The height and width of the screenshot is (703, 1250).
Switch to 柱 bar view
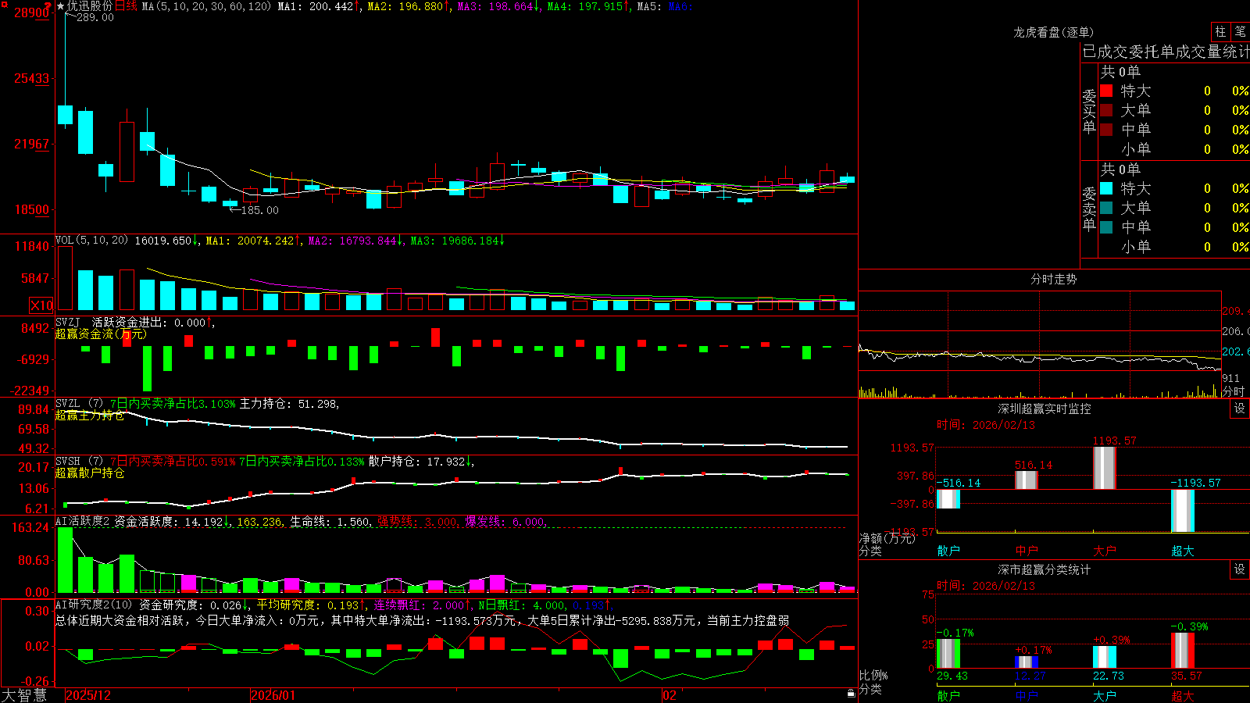point(1220,31)
